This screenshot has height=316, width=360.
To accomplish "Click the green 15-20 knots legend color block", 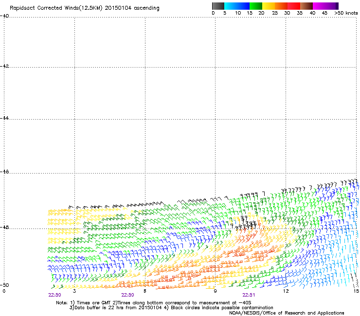I will pyautogui.click(x=256, y=6).
